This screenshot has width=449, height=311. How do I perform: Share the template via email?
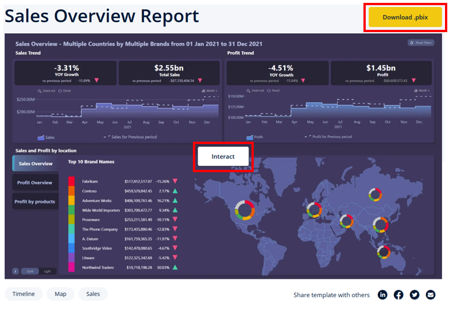(x=431, y=295)
